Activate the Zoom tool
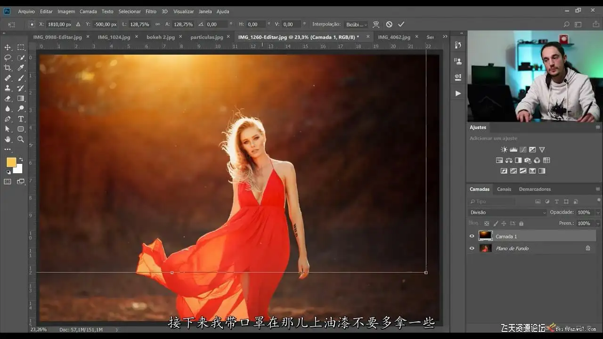This screenshot has height=339, width=603. 21,139
